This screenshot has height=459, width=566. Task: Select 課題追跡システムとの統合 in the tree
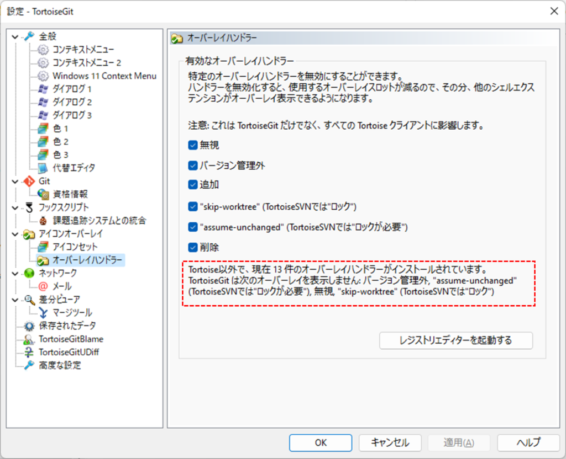(x=99, y=221)
